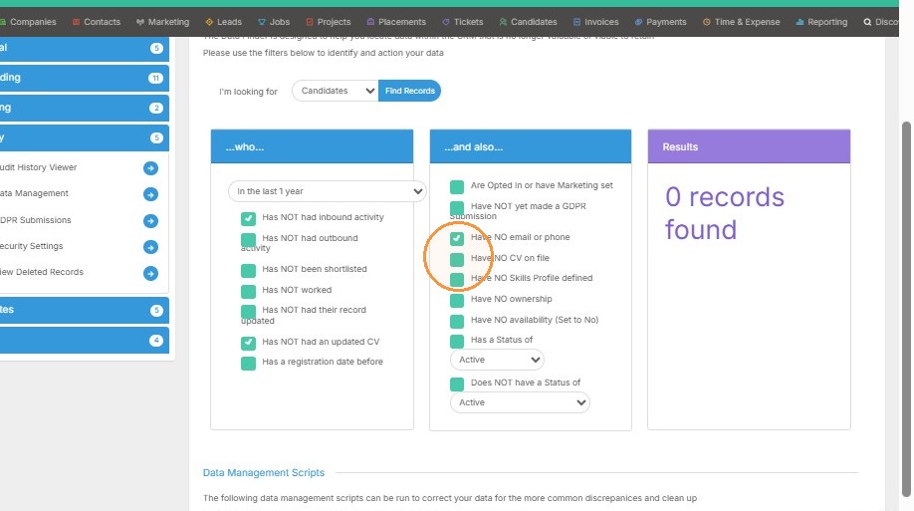Open the Contacts menu
The image size is (914, 511).
click(x=97, y=22)
